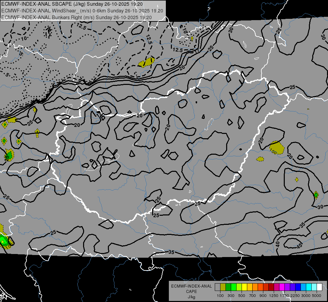Click the 100 tick label in the legend
Screen dimensions: 328x302
220,296
